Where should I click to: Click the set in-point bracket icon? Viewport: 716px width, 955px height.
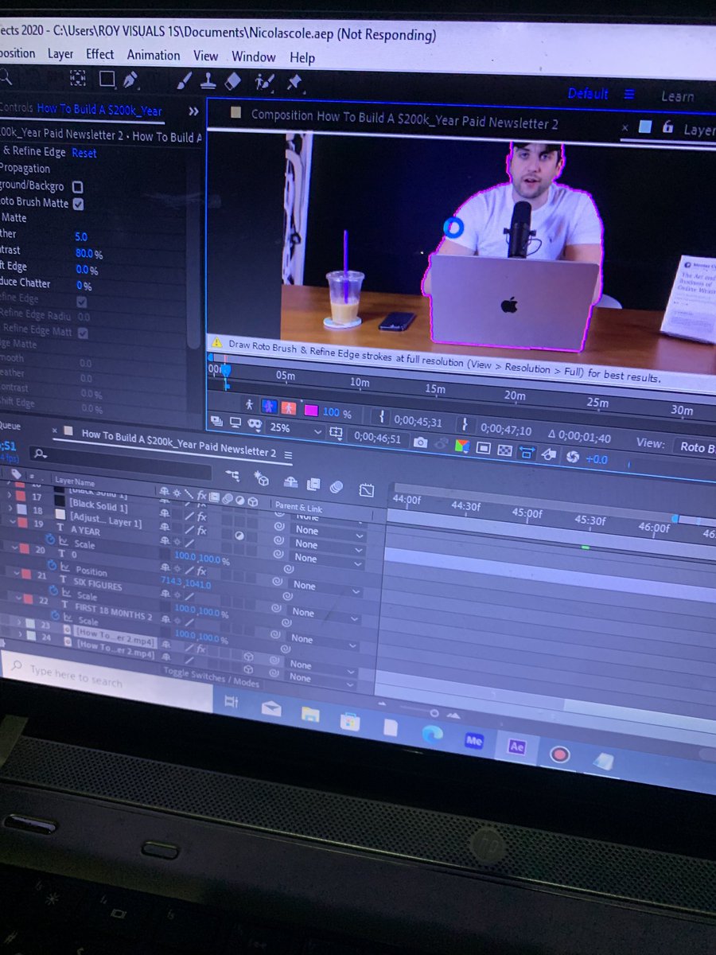(x=382, y=416)
